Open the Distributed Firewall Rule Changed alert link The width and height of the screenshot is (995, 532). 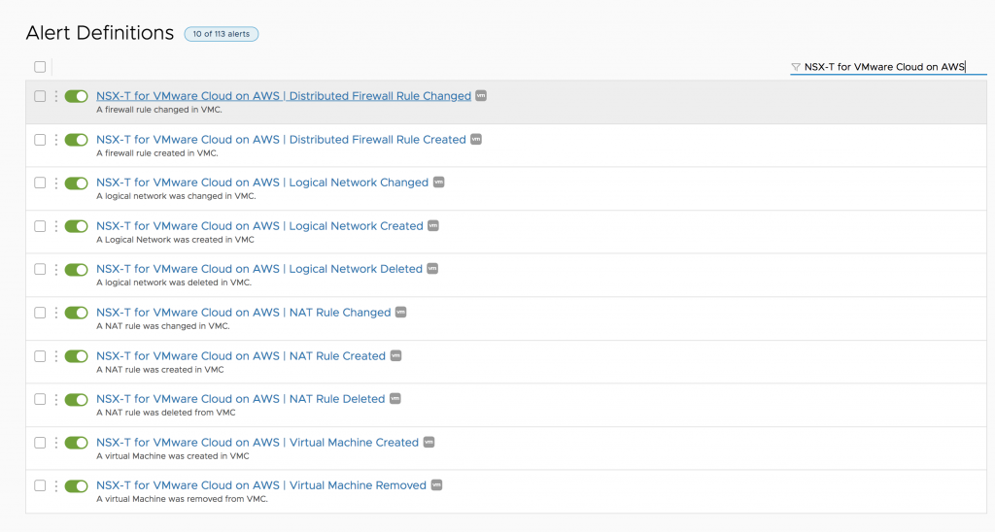283,96
